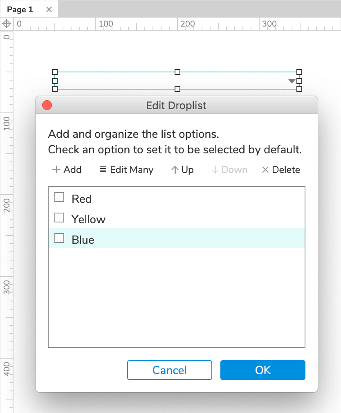Switch to the Page 1 tab
Viewport: 341px width, 413px height.
[20, 10]
